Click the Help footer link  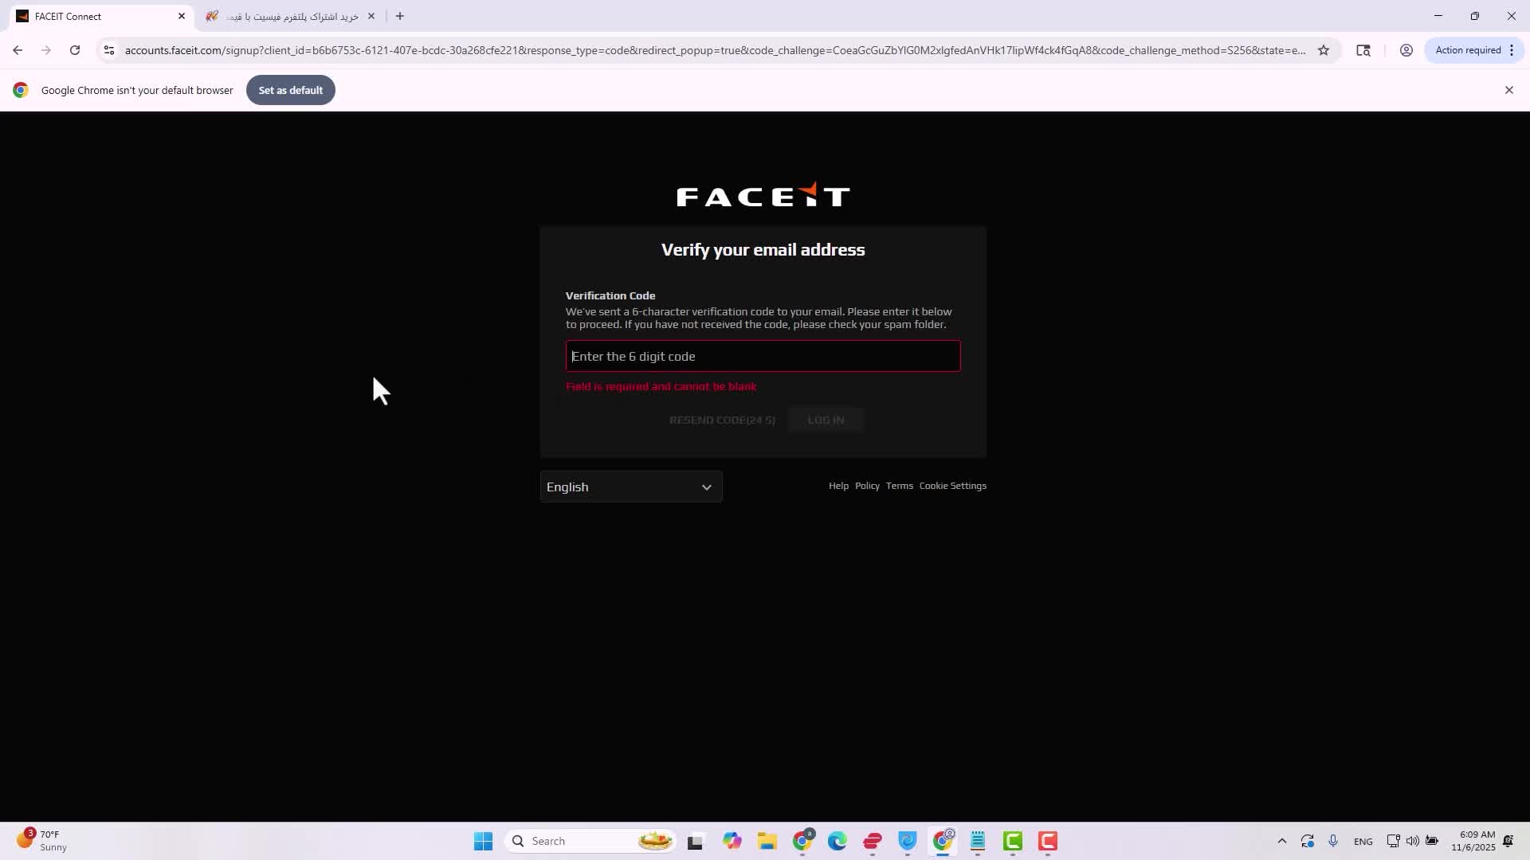pyautogui.click(x=838, y=486)
